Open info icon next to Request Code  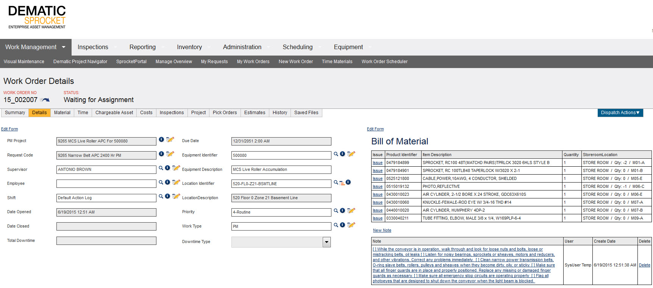161,154
